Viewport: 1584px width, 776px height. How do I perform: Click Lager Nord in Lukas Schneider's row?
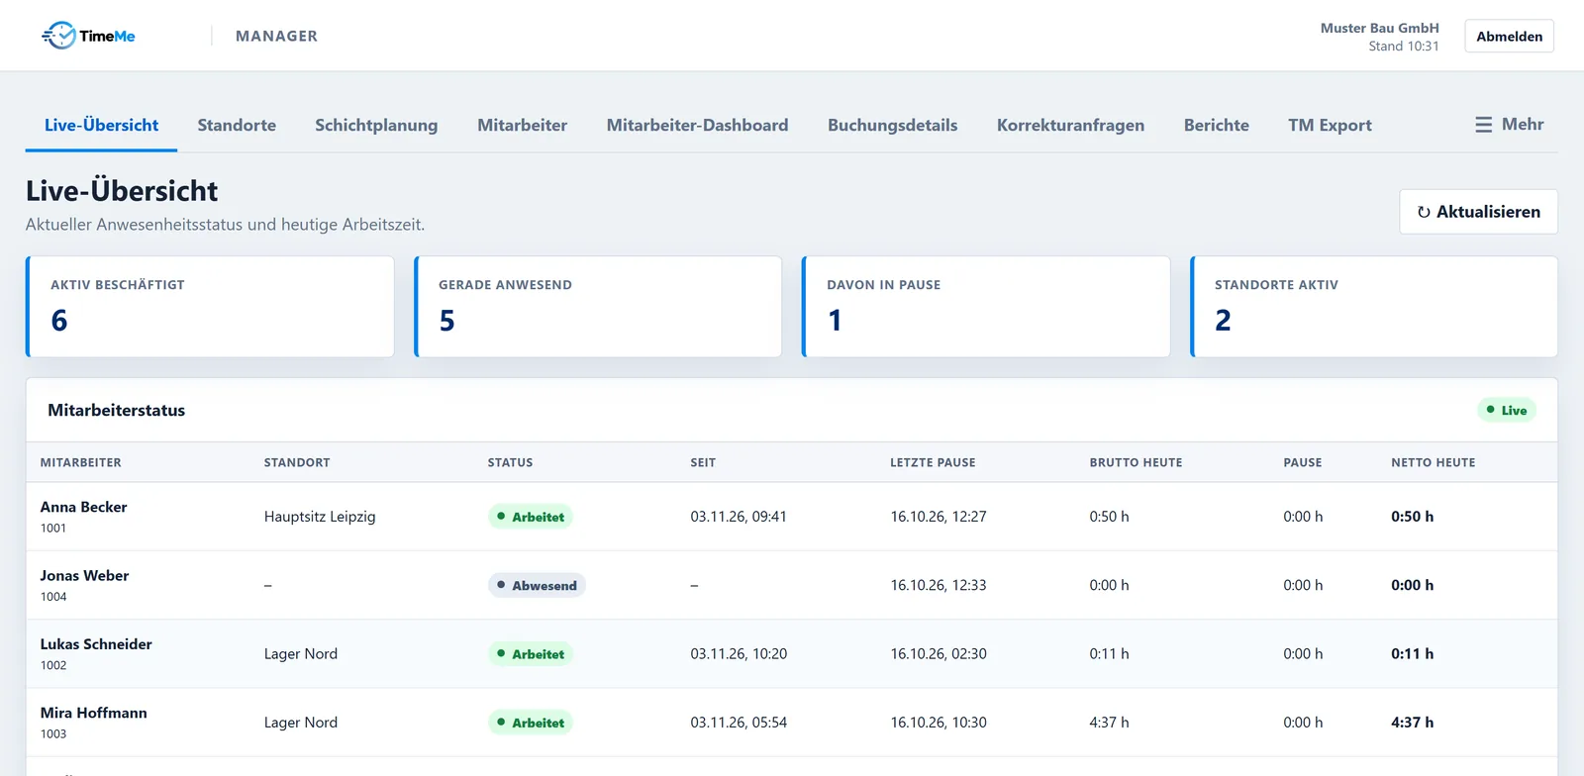[x=301, y=654]
